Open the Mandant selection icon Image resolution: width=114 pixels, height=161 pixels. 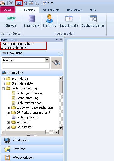tap(50, 19)
